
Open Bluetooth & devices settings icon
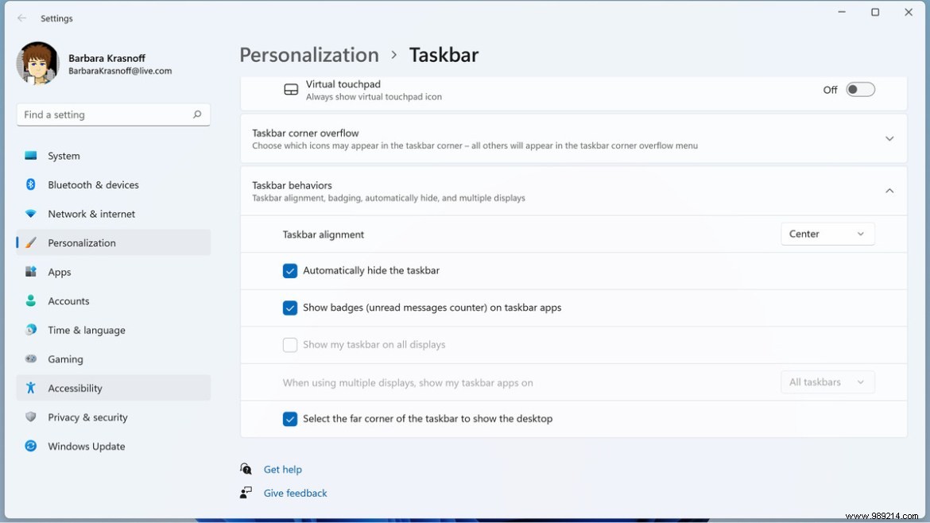(x=31, y=184)
